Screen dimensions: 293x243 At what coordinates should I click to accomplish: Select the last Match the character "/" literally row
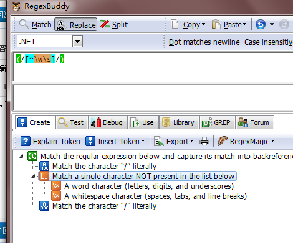click(104, 206)
